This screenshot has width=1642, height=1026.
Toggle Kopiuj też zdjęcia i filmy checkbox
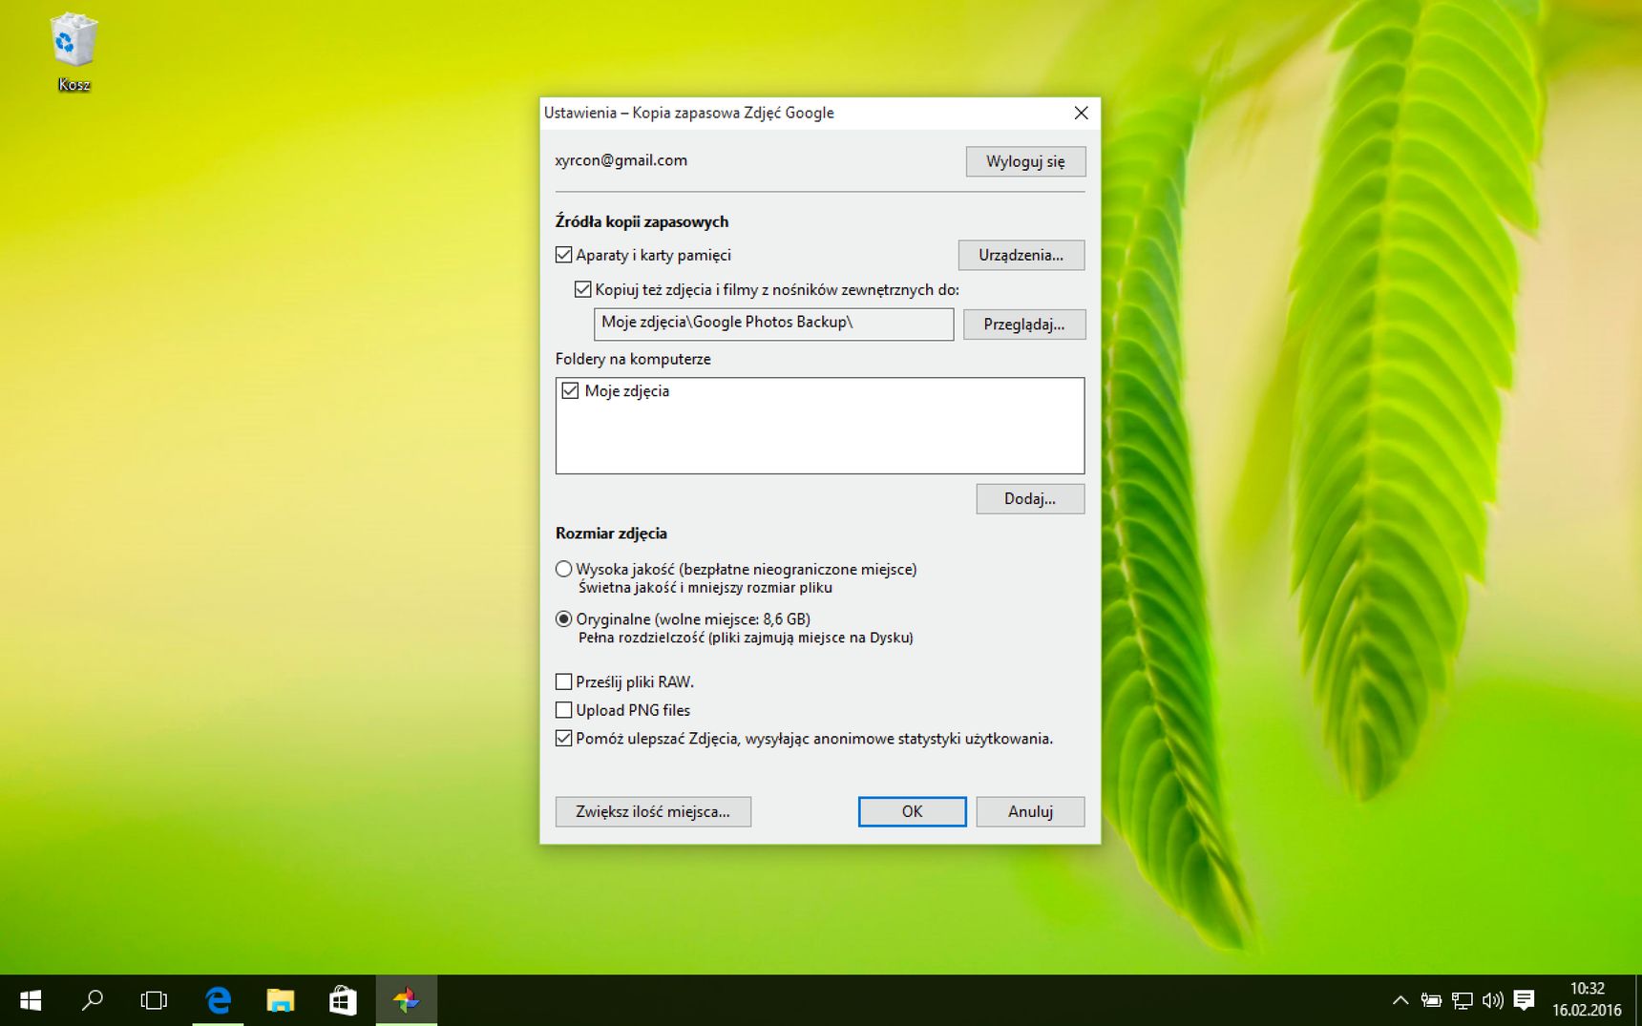pos(583,289)
